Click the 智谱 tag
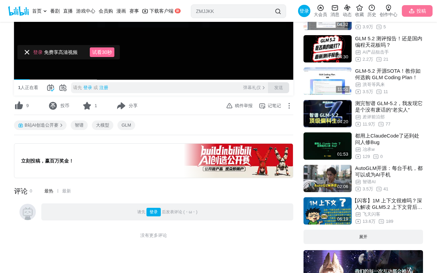 pos(79,125)
